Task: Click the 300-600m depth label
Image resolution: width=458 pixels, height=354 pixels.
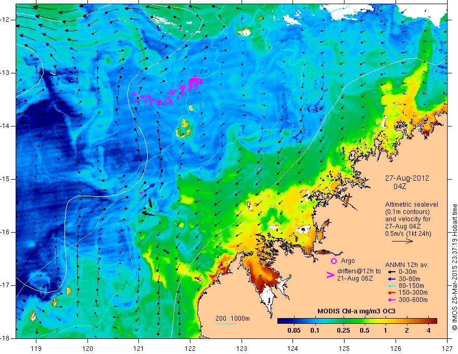Action: pos(413,300)
